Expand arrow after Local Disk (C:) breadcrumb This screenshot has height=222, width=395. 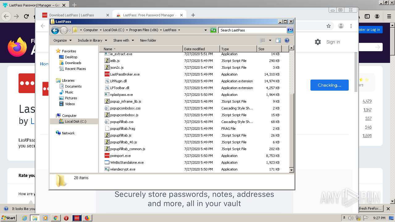tap(127, 30)
